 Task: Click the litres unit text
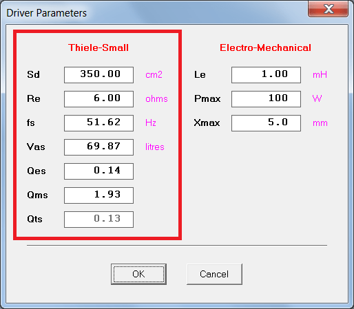[x=155, y=147]
